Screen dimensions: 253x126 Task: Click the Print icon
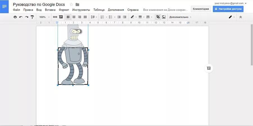pyautogui.click(x=15, y=17)
